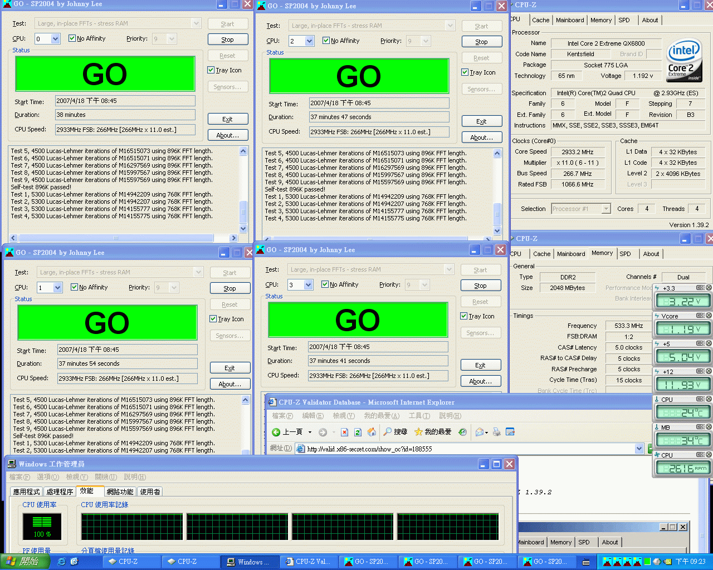Click the Back arrow in Internet Explorer
713x570 pixels.
tap(276, 432)
